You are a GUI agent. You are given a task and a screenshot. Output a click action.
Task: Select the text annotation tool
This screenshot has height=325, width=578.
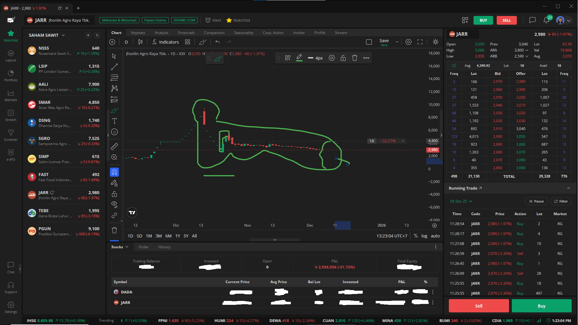(x=114, y=121)
